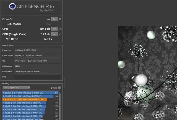Image resolution: width=177 pixels, height=120 pixels.
Task: Click the GFX Board field value
Action: click(37, 72)
